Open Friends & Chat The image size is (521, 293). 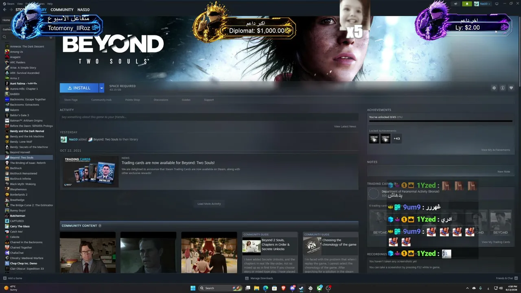point(506,278)
